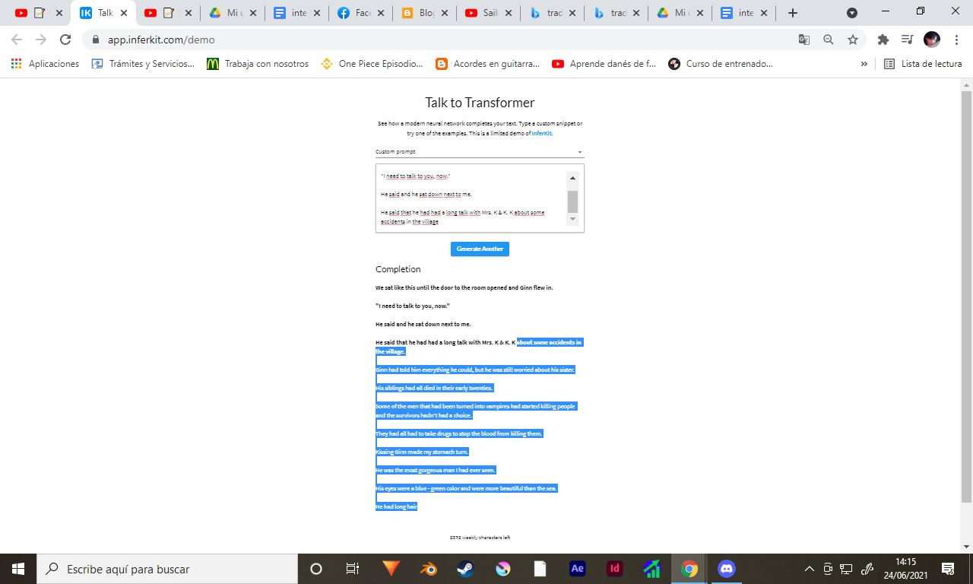This screenshot has height=584, width=973.
Task: Open After Effects from the taskbar
Action: (x=577, y=569)
